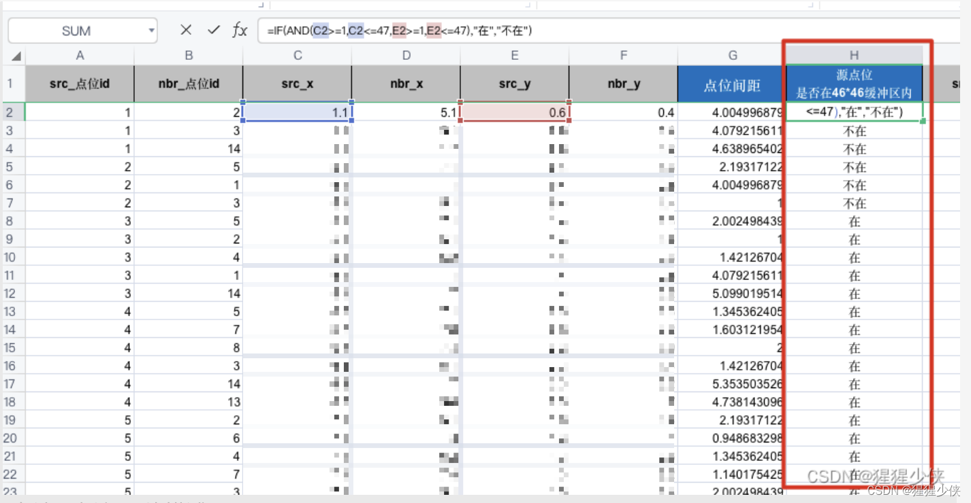Select row 8 header
This screenshot has width=971, height=503.
tap(14, 221)
